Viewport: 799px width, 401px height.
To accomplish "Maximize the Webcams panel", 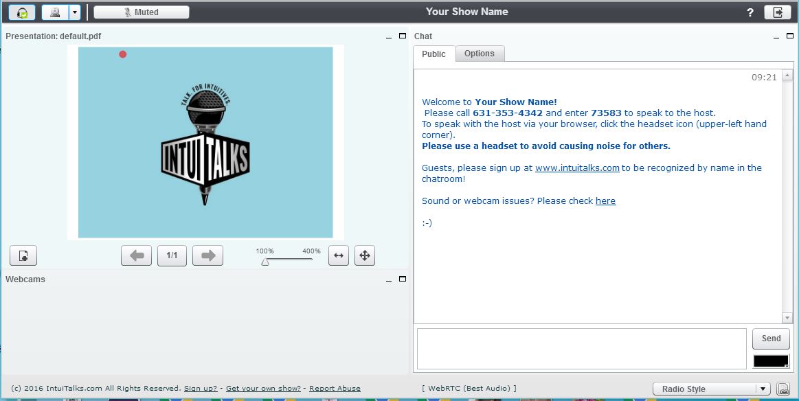I will 403,279.
